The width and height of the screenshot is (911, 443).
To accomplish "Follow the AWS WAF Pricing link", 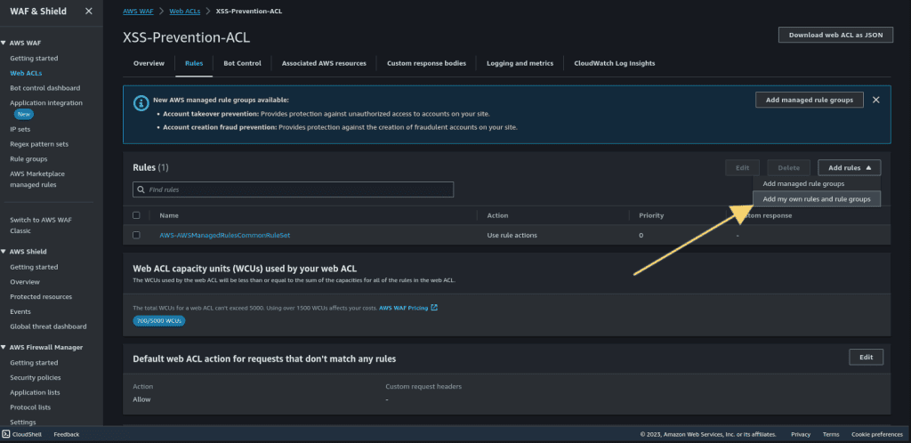I will point(403,308).
